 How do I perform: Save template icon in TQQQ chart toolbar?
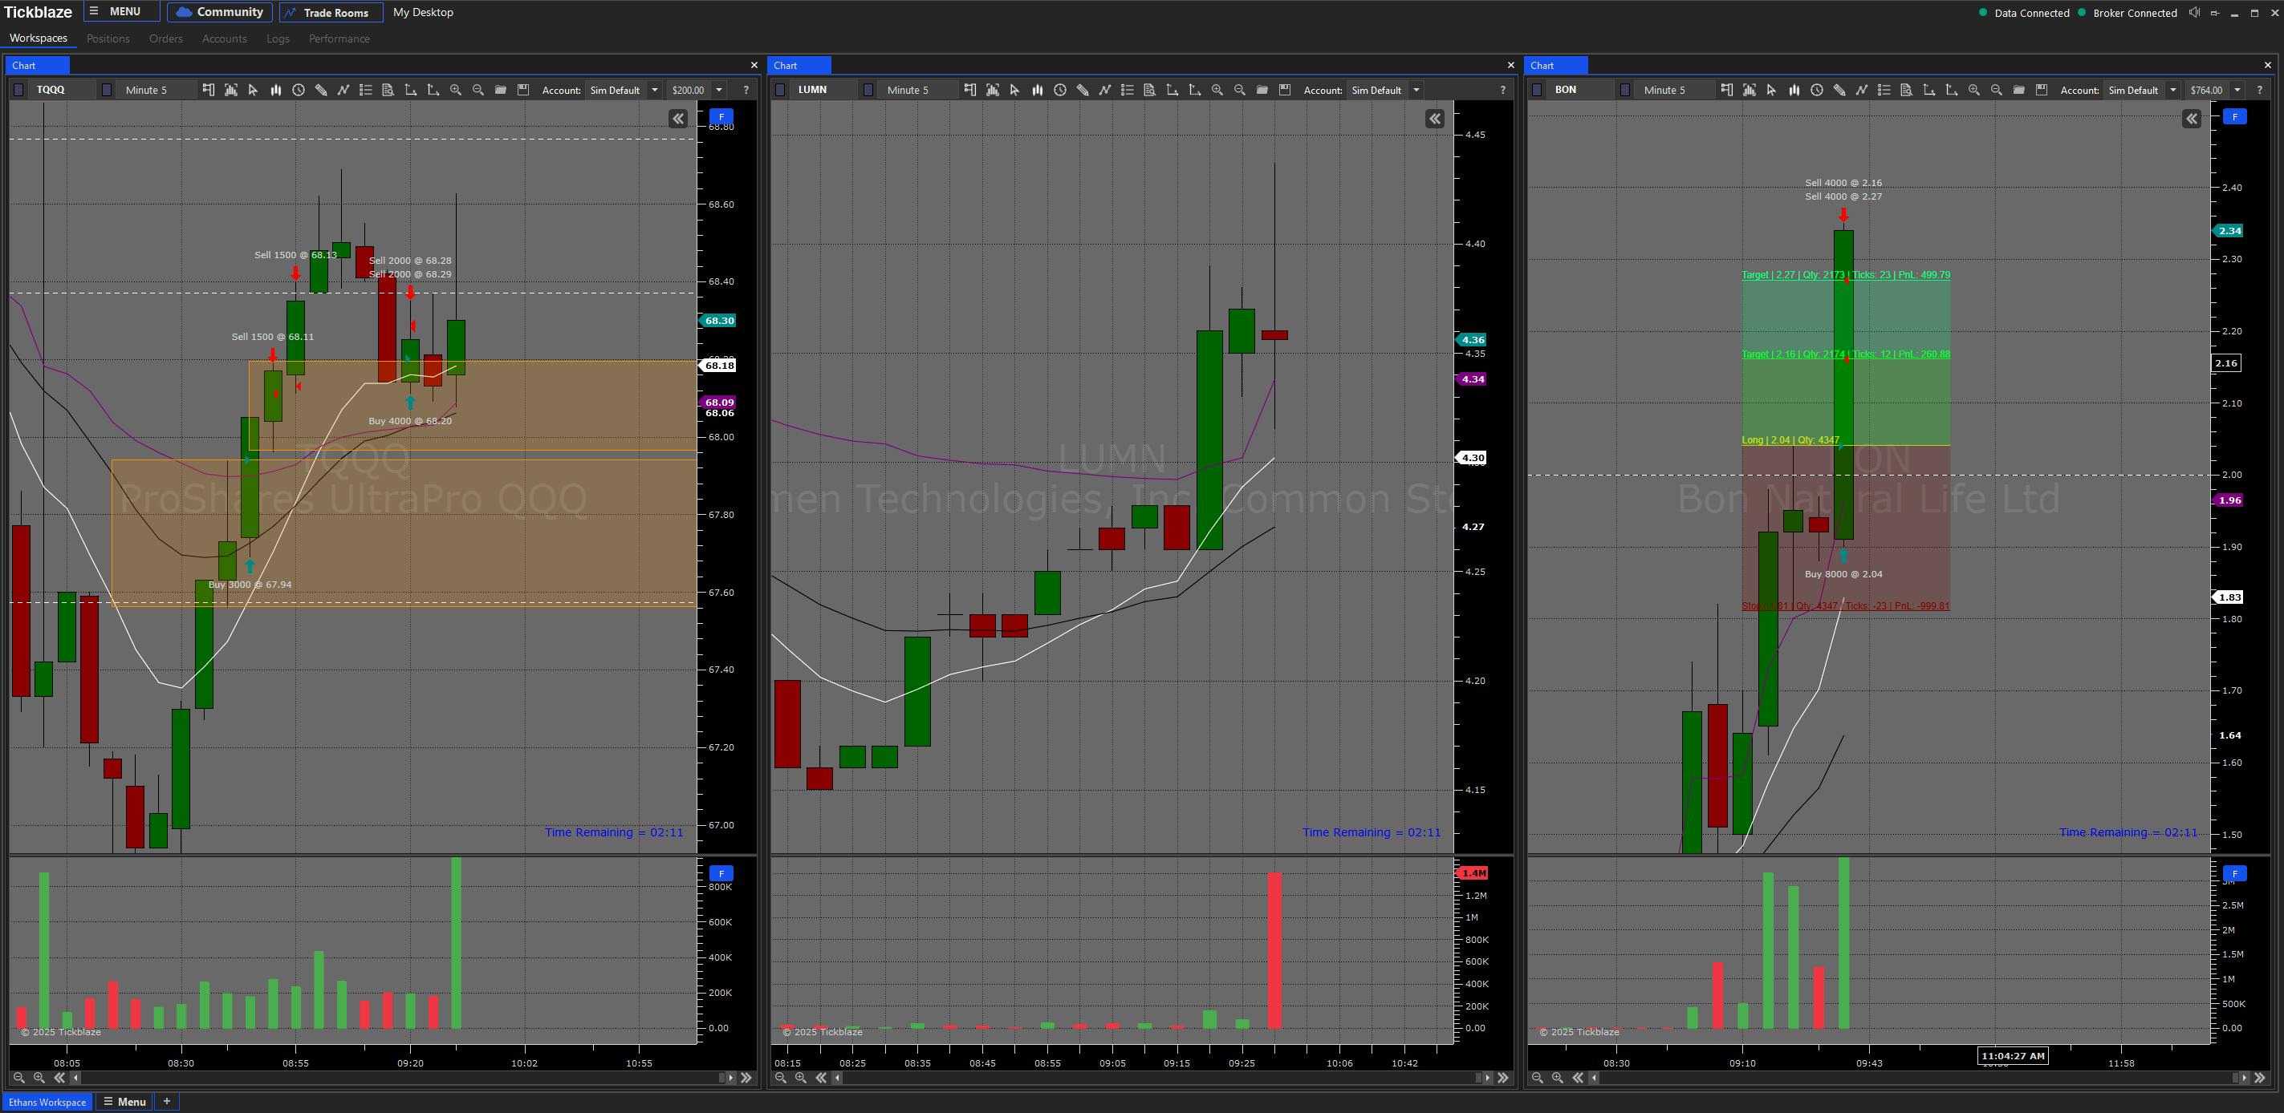[523, 90]
